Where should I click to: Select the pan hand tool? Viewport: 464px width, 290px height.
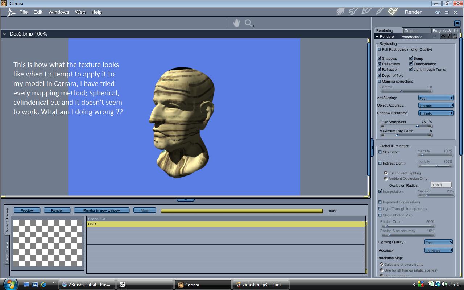[x=236, y=23]
